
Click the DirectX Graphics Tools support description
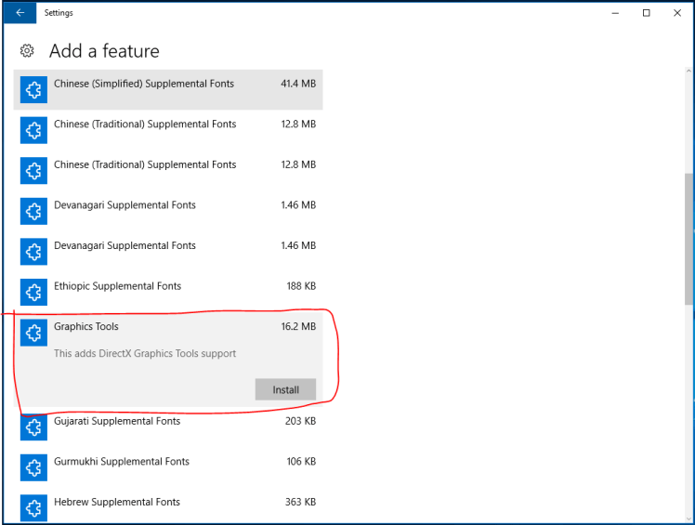point(145,354)
